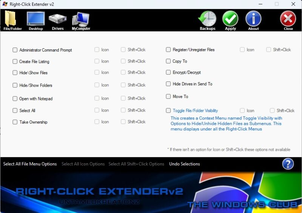Click the red Close icon in toolbar
The image size is (302, 213).
point(288,19)
